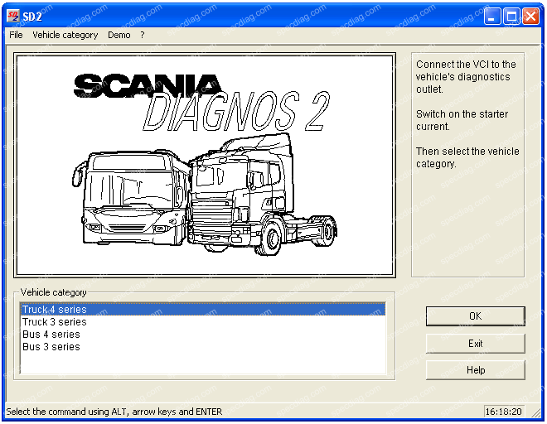Pick Bus 3 series from vehicle list
Screen dimensions: 547x424
(x=51, y=347)
